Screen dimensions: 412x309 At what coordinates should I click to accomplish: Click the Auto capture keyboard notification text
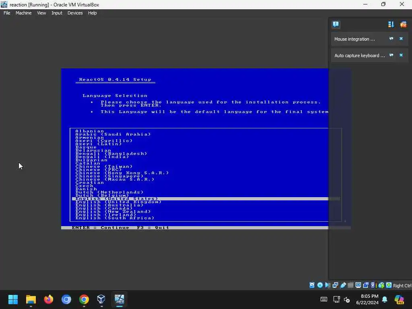pyautogui.click(x=359, y=56)
